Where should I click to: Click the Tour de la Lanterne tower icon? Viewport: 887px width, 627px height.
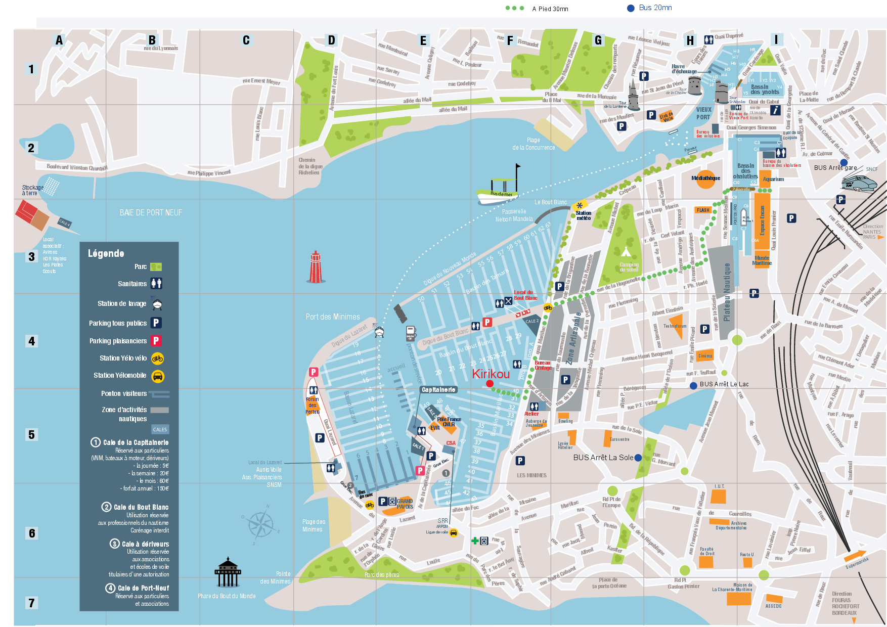point(634,94)
